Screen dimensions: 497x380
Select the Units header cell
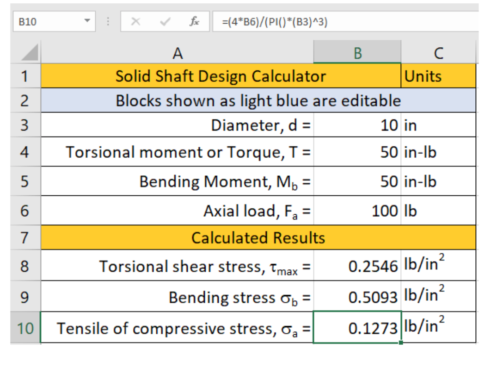click(438, 76)
